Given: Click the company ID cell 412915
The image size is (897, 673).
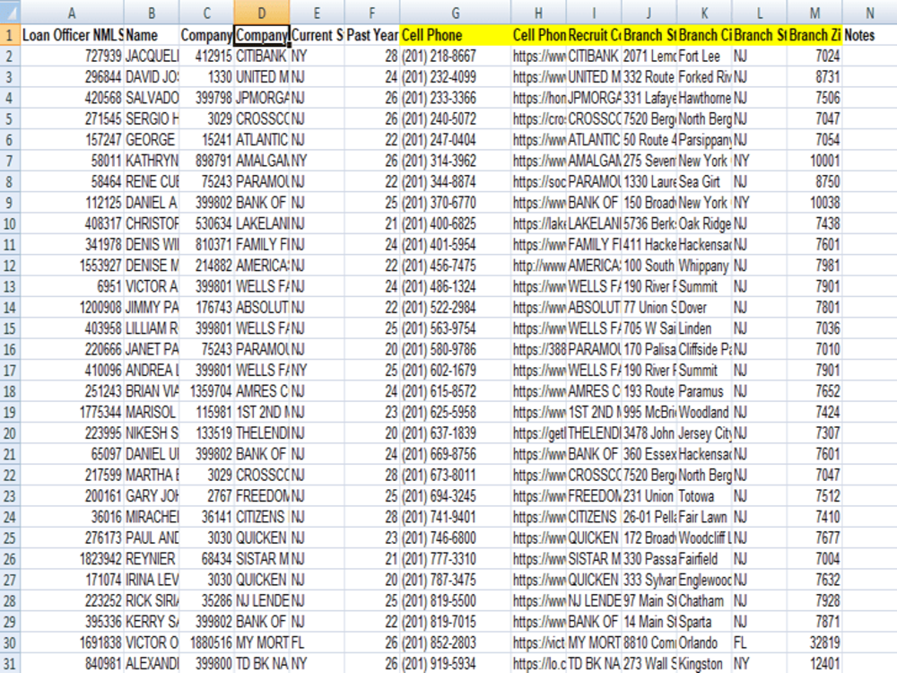Looking at the screenshot, I should [x=206, y=56].
